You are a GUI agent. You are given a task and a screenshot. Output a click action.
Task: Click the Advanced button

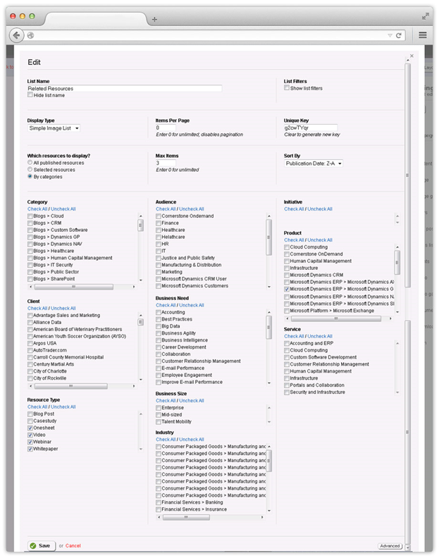[390, 546]
